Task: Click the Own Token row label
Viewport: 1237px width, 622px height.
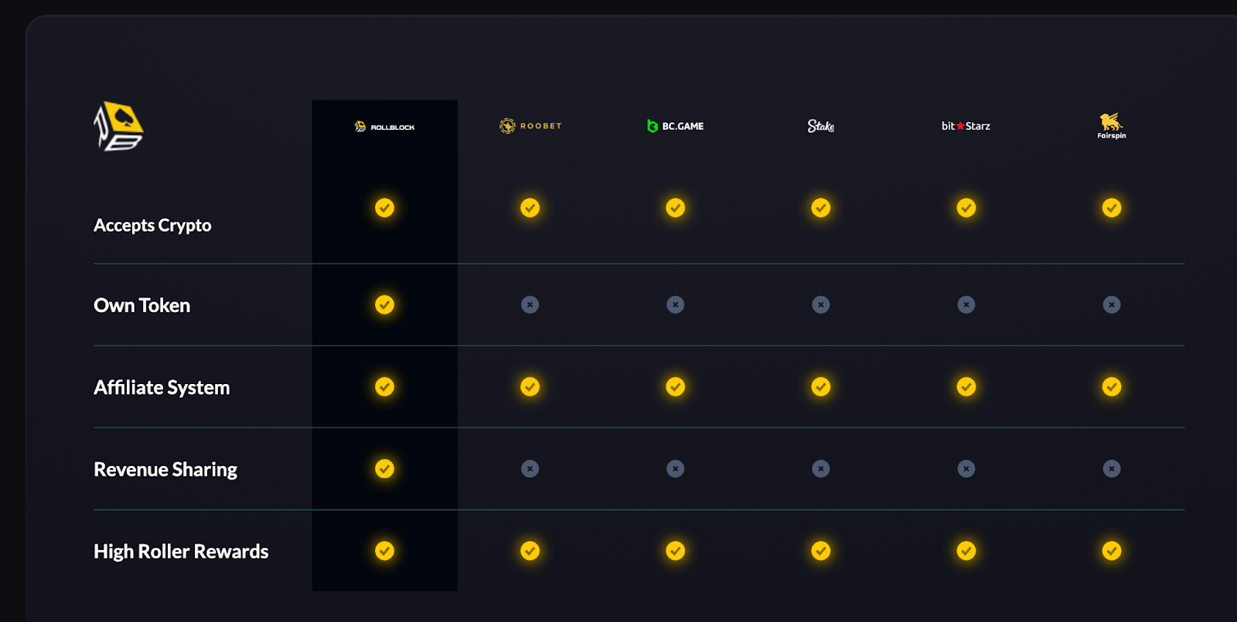Action: [141, 305]
